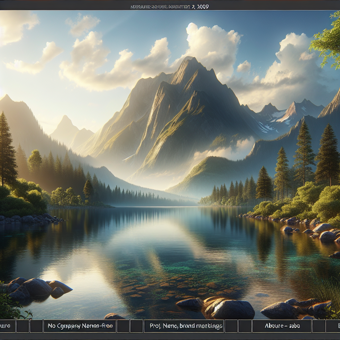The image size is (340, 340).
Task: Toggle empty square immediately left of "Proj. Name" button
Action: tap(136, 326)
